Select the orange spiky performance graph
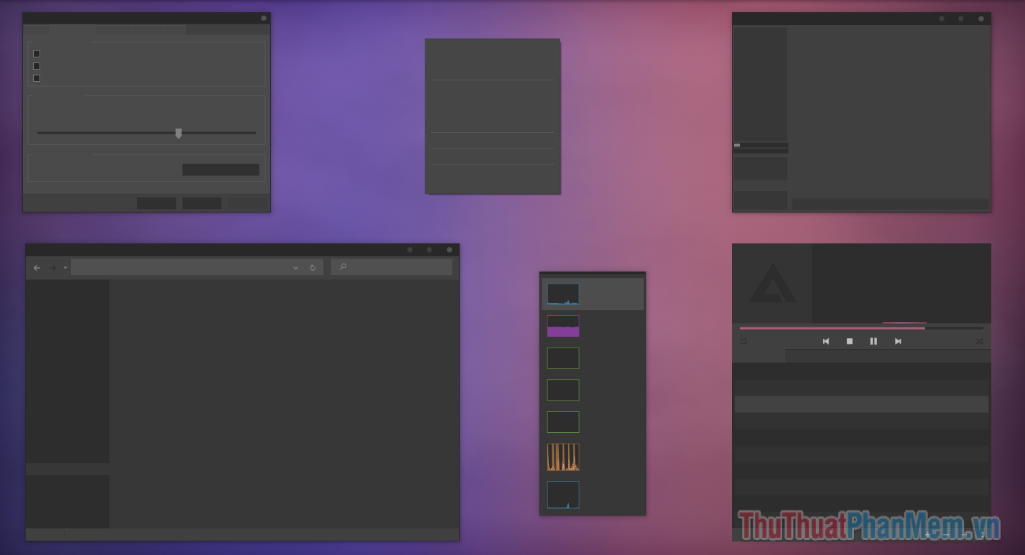This screenshot has width=1025, height=555. (563, 457)
